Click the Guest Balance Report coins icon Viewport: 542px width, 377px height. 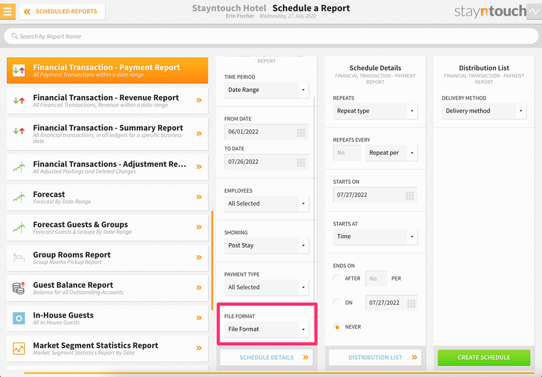pyautogui.click(x=19, y=288)
